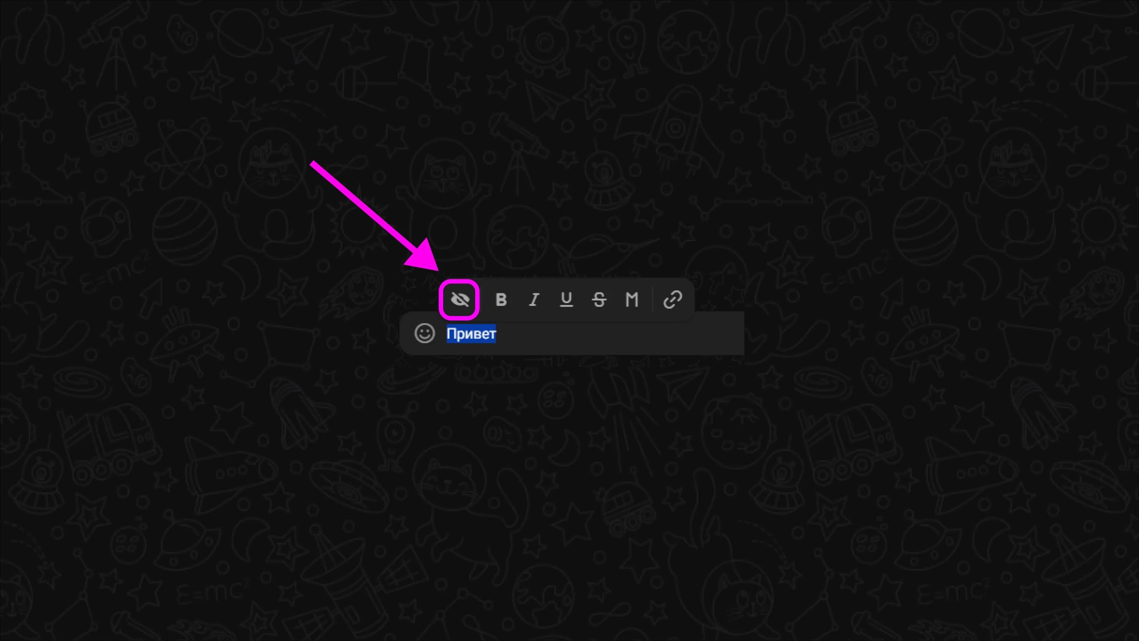The height and width of the screenshot is (641, 1139).
Task: Turn on italic style in the toolbar
Action: tap(534, 300)
